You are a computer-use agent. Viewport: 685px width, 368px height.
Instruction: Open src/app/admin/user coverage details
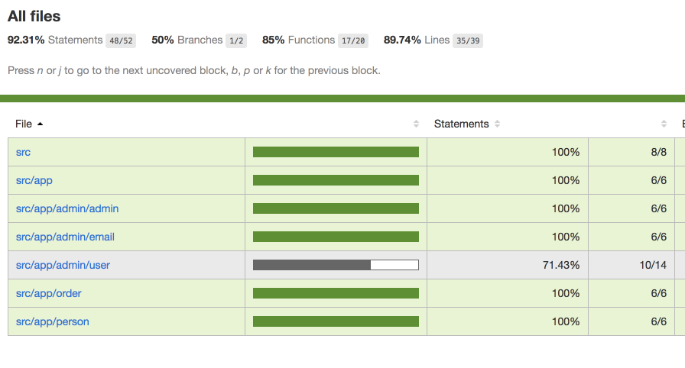click(63, 265)
